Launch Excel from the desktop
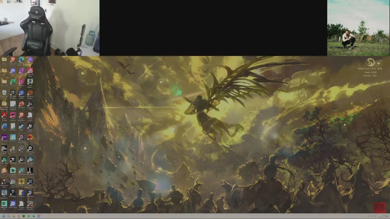390x219 pixels. tap(13, 83)
